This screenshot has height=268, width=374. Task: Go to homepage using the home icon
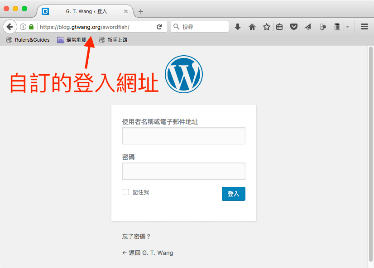tap(252, 27)
